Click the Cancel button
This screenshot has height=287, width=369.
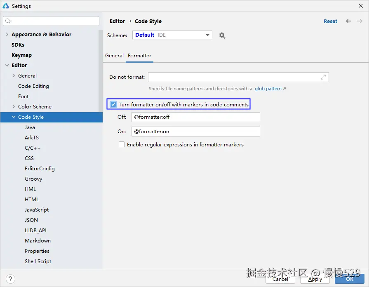tap(280, 279)
